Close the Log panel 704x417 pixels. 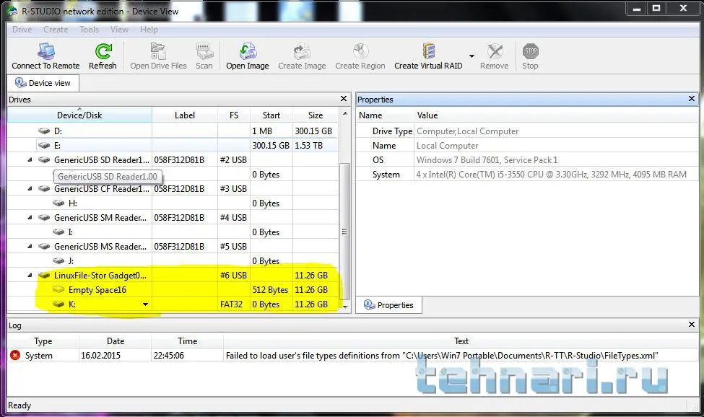[x=692, y=324]
